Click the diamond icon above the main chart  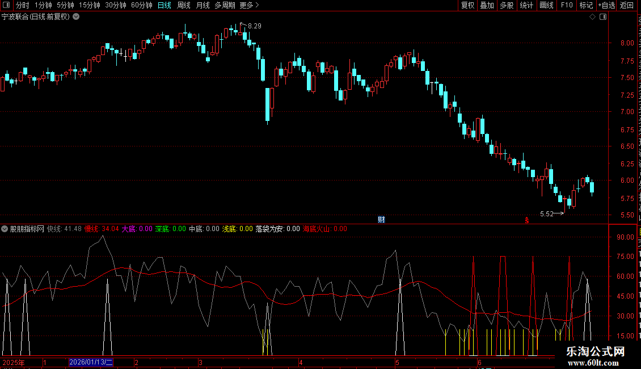coord(592,17)
